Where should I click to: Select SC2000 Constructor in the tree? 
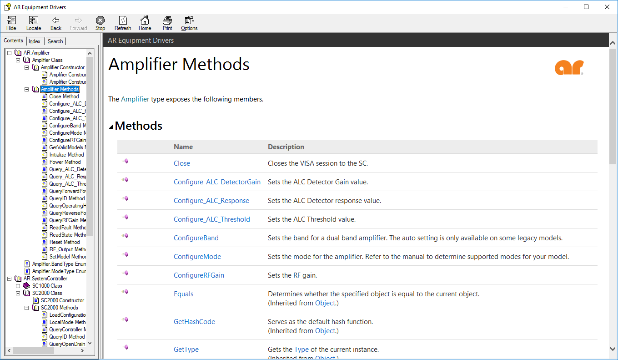62,300
